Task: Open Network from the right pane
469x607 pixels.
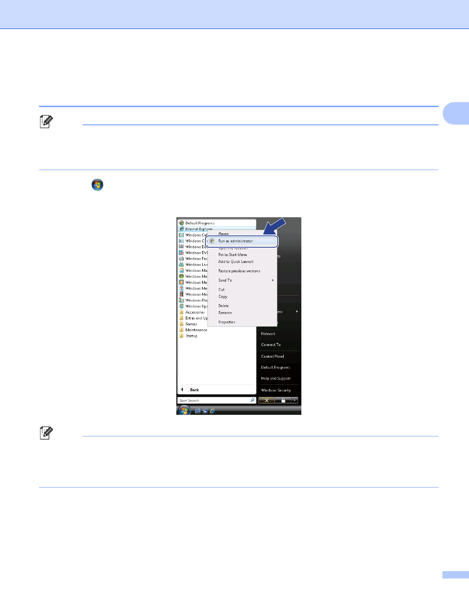Action: 268,334
